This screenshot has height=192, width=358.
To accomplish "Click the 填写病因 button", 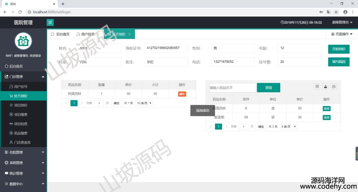I will [339, 62].
